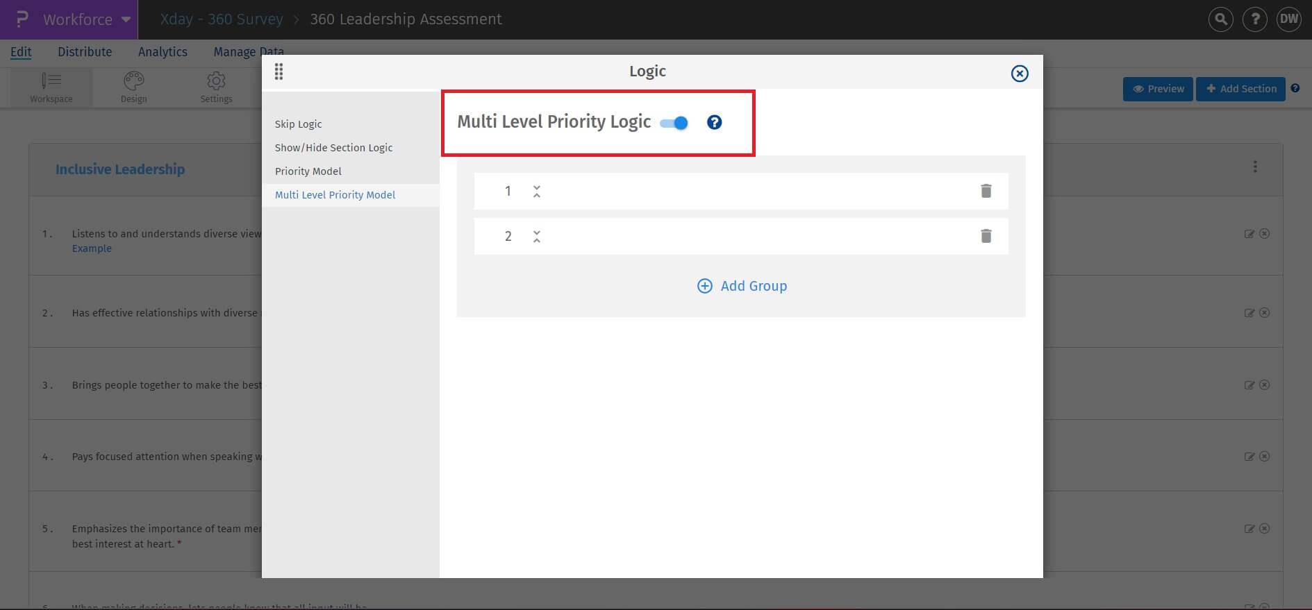Open the Inclusive Leadership section options menu
The image size is (1312, 610).
(x=1254, y=167)
